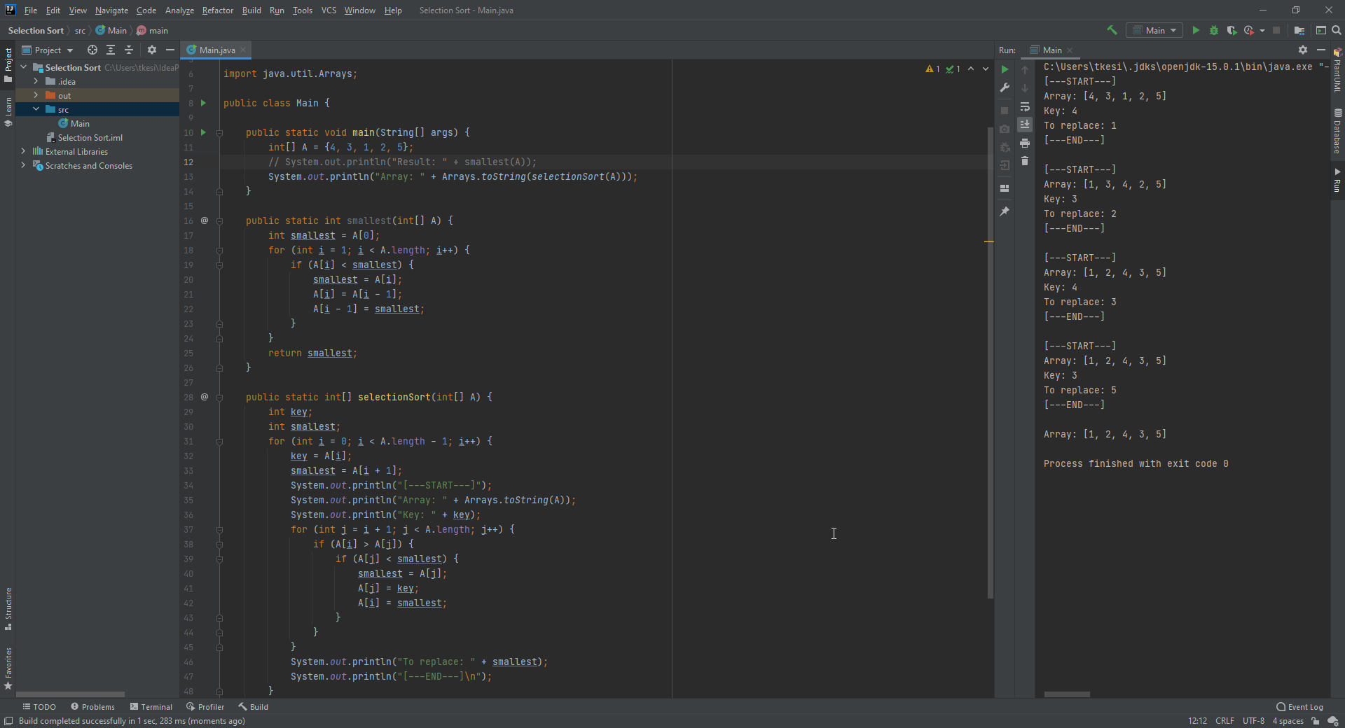This screenshot has height=728, width=1345.
Task: Rerun the application from the Run panel
Action: [x=1005, y=69]
